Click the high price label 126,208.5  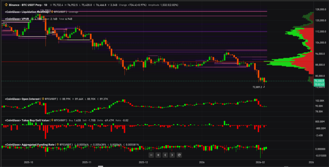pos(45,10)
